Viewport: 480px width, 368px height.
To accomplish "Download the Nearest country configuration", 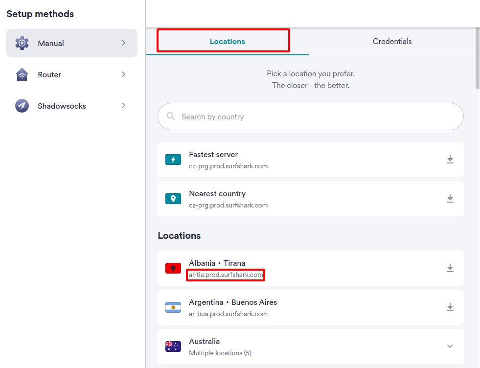I will [450, 198].
